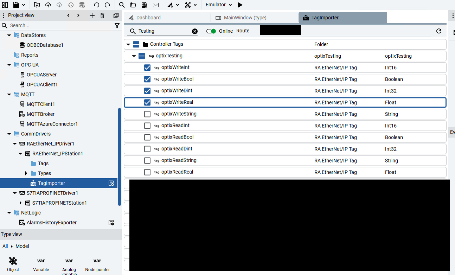Open the TagImporter script settings icon
455x275 pixels.
111,183
